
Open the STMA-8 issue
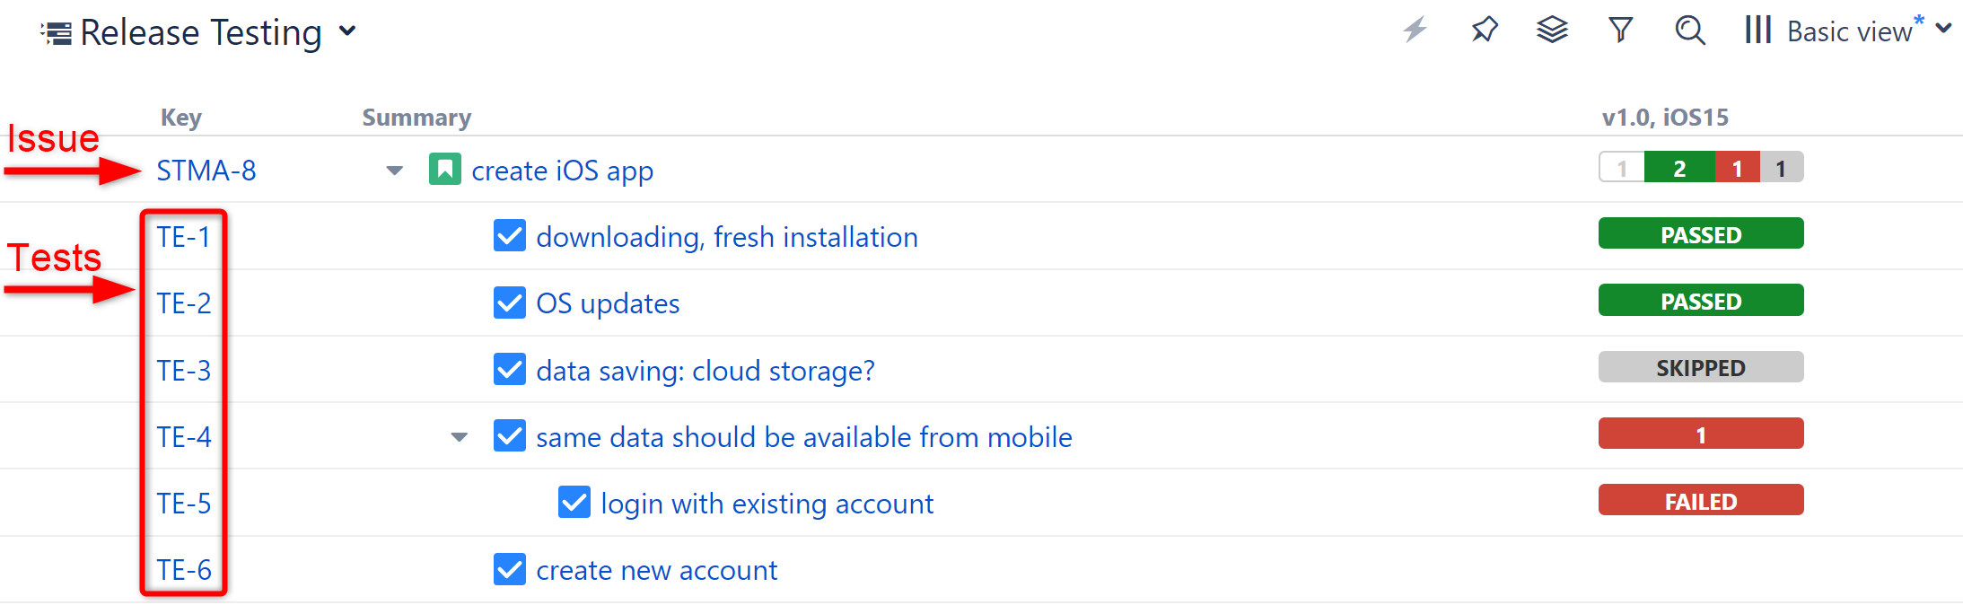206,170
